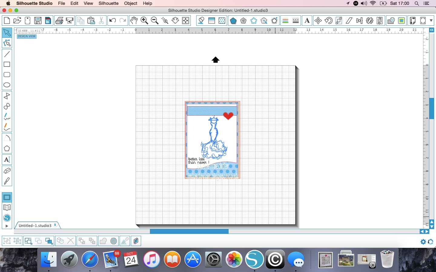
Task: Open the Replicate panel icon
Action: coord(254,21)
